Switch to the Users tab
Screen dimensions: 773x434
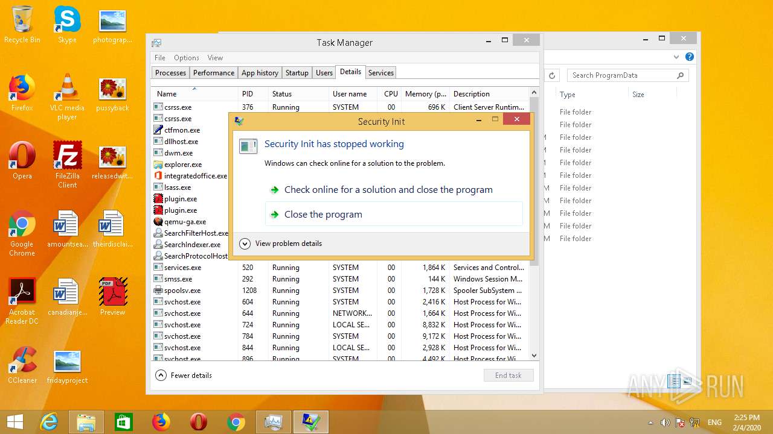pyautogui.click(x=324, y=72)
